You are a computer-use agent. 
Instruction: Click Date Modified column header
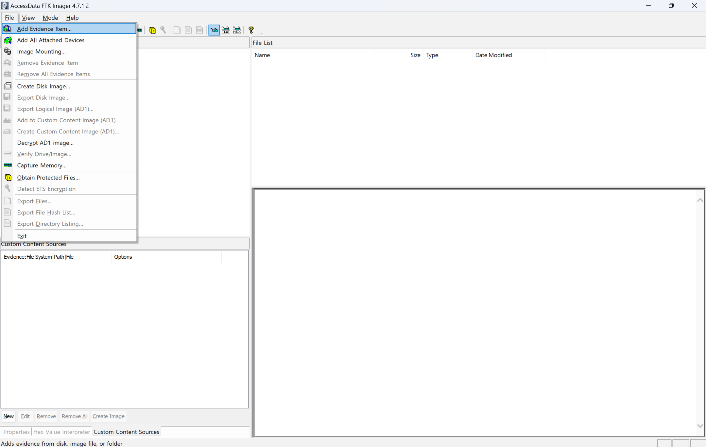pyautogui.click(x=493, y=55)
